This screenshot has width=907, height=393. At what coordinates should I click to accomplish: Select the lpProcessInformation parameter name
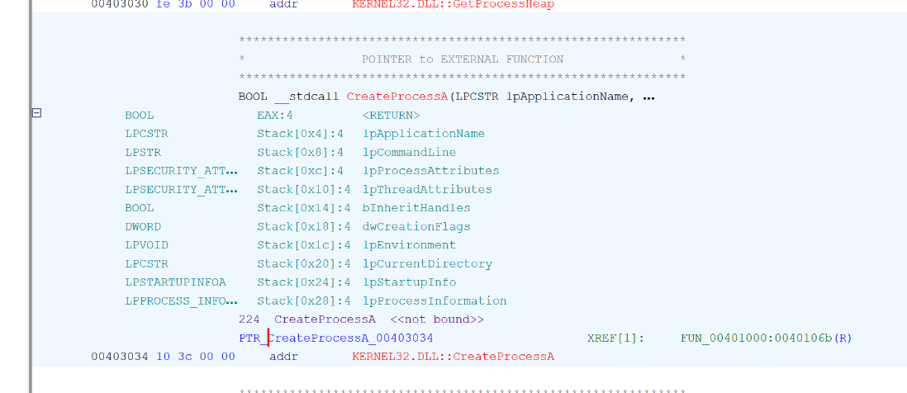click(x=435, y=301)
